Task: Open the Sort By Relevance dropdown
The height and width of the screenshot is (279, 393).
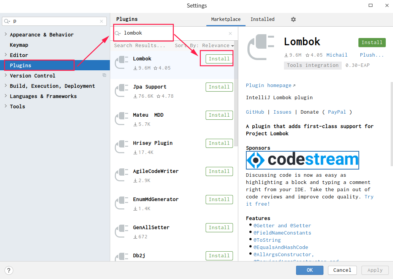Action: tap(204, 46)
